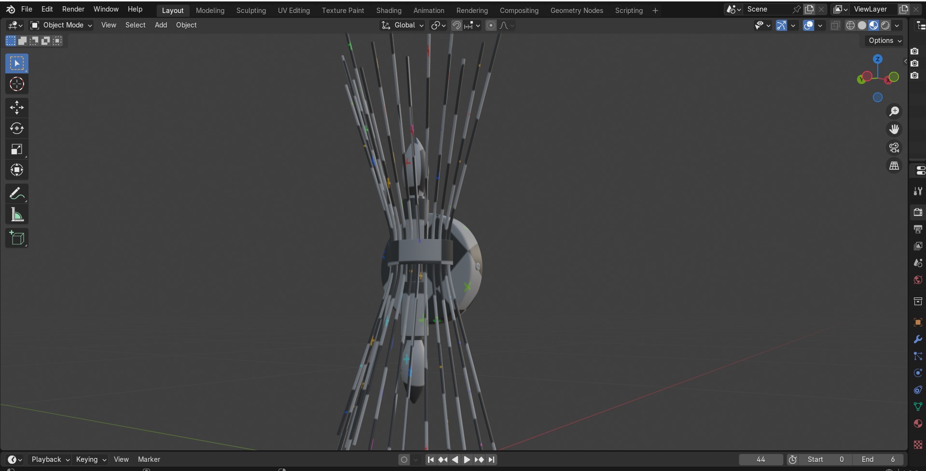
Task: Open the Object properties tab
Action: 918,322
